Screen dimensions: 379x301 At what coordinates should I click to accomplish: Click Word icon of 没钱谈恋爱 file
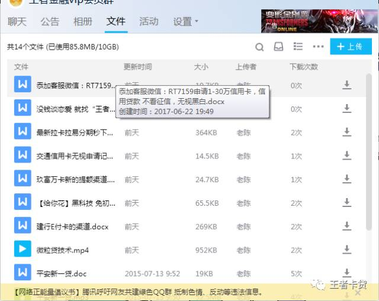point(23,108)
